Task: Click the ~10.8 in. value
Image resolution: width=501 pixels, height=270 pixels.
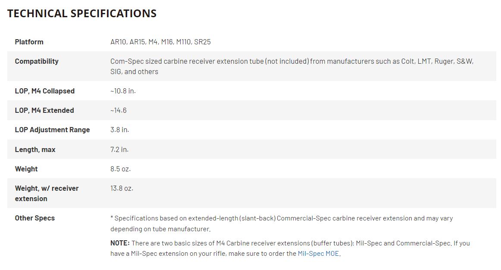Action: pos(123,91)
